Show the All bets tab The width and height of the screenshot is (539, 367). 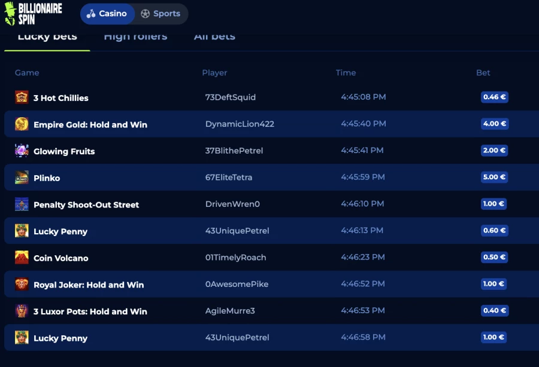214,36
